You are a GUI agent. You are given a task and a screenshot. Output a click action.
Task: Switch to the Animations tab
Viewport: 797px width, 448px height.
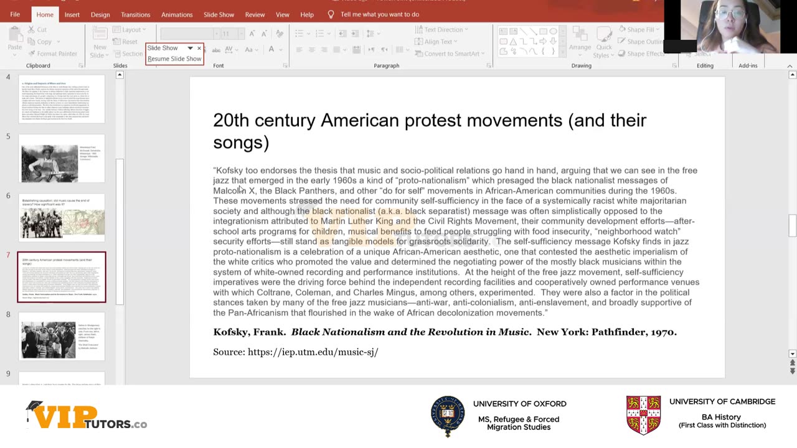(177, 14)
